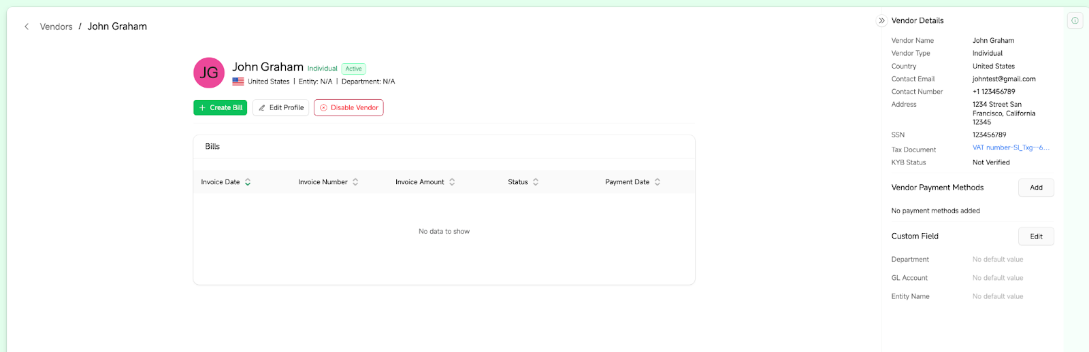Collapse the Vendor Details panel

881,21
